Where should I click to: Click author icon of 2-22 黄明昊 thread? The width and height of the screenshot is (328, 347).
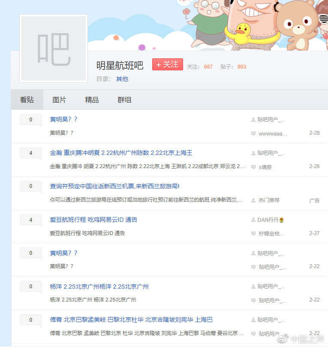click(x=253, y=253)
